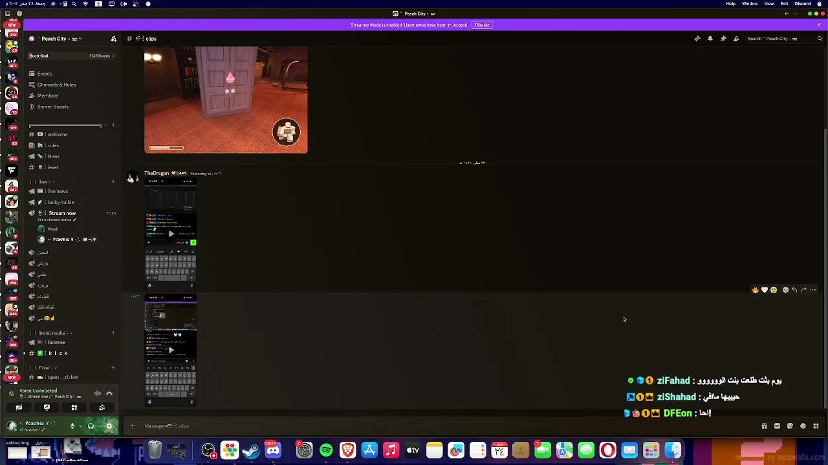Play the second phone screen recording clip

tap(171, 350)
